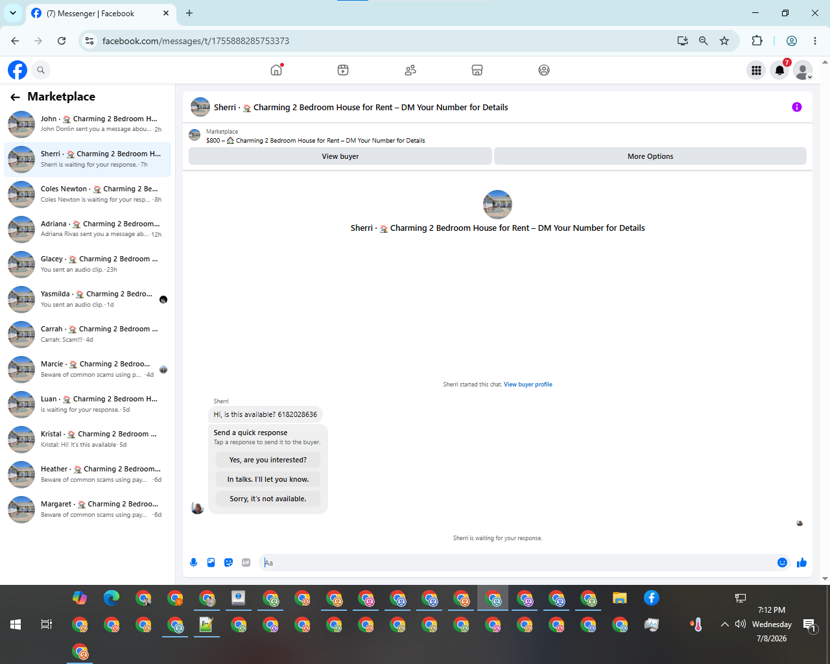Open the Chrome three-dot menu
Screen dimensions: 830x664
[815, 41]
